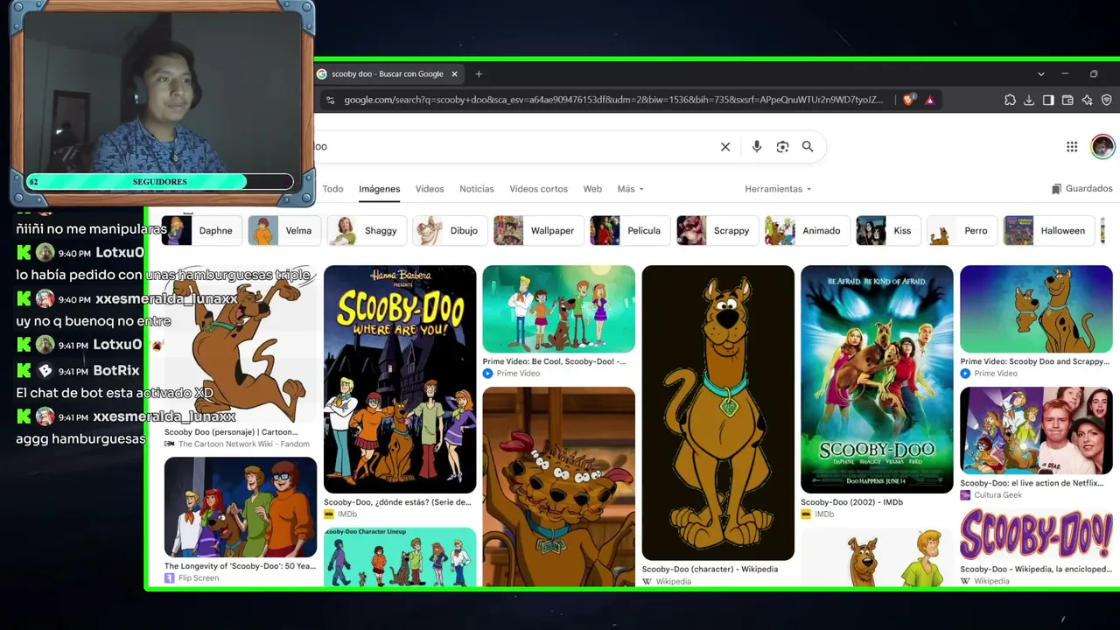The image size is (1120, 630).
Task: Open Guardados saved items
Action: click(1082, 189)
